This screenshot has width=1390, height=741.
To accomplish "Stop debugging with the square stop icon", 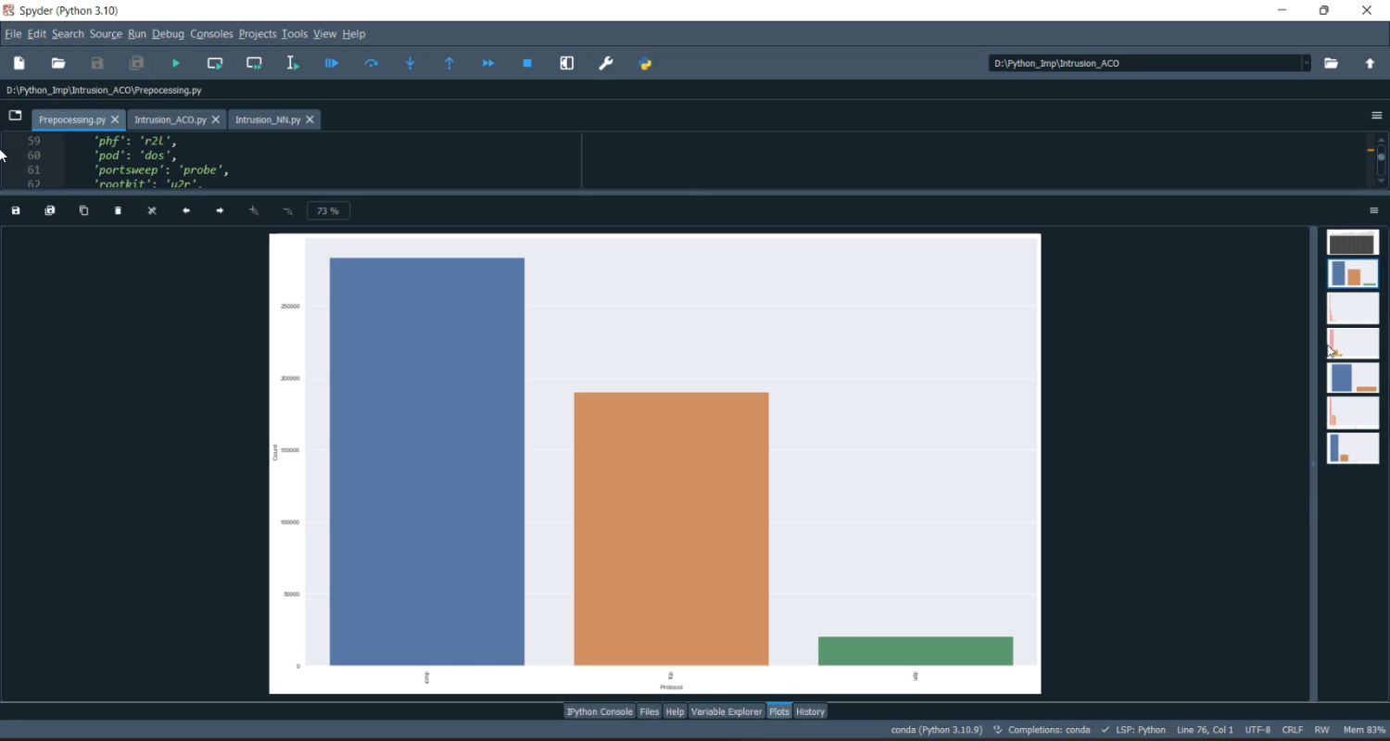I will click(x=528, y=64).
